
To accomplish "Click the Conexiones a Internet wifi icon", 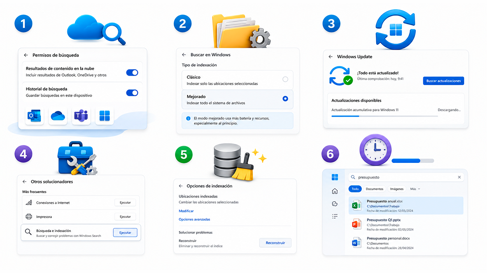I will (x=29, y=202).
